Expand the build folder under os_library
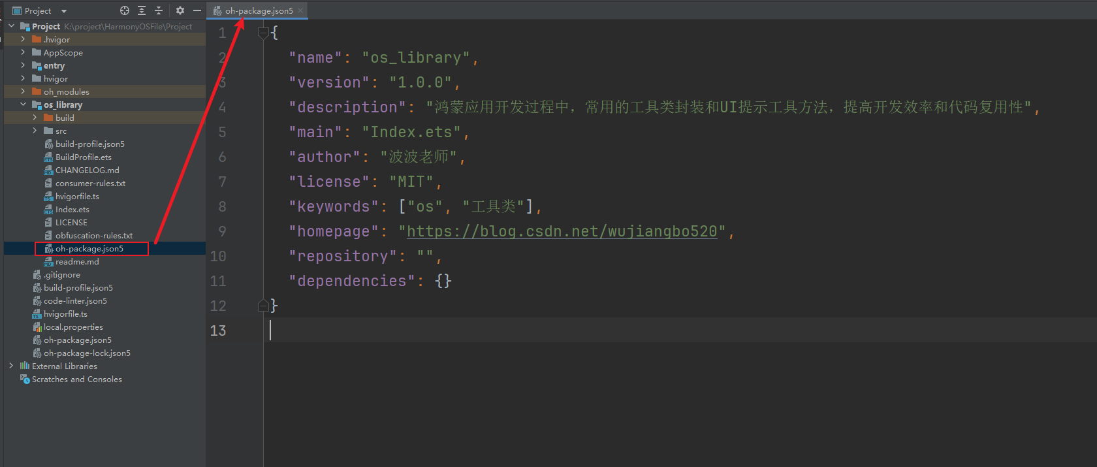The image size is (1097, 467). tap(35, 118)
